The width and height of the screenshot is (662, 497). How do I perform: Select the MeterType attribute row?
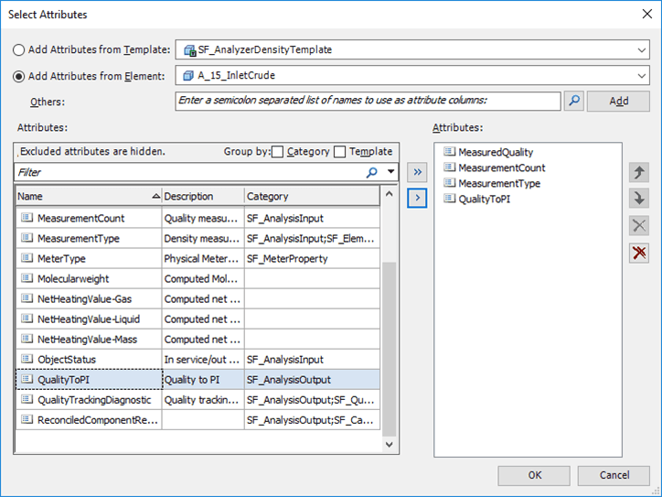coord(198,259)
